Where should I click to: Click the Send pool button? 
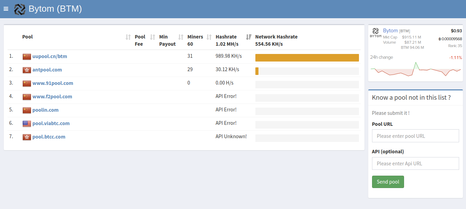[x=388, y=182]
